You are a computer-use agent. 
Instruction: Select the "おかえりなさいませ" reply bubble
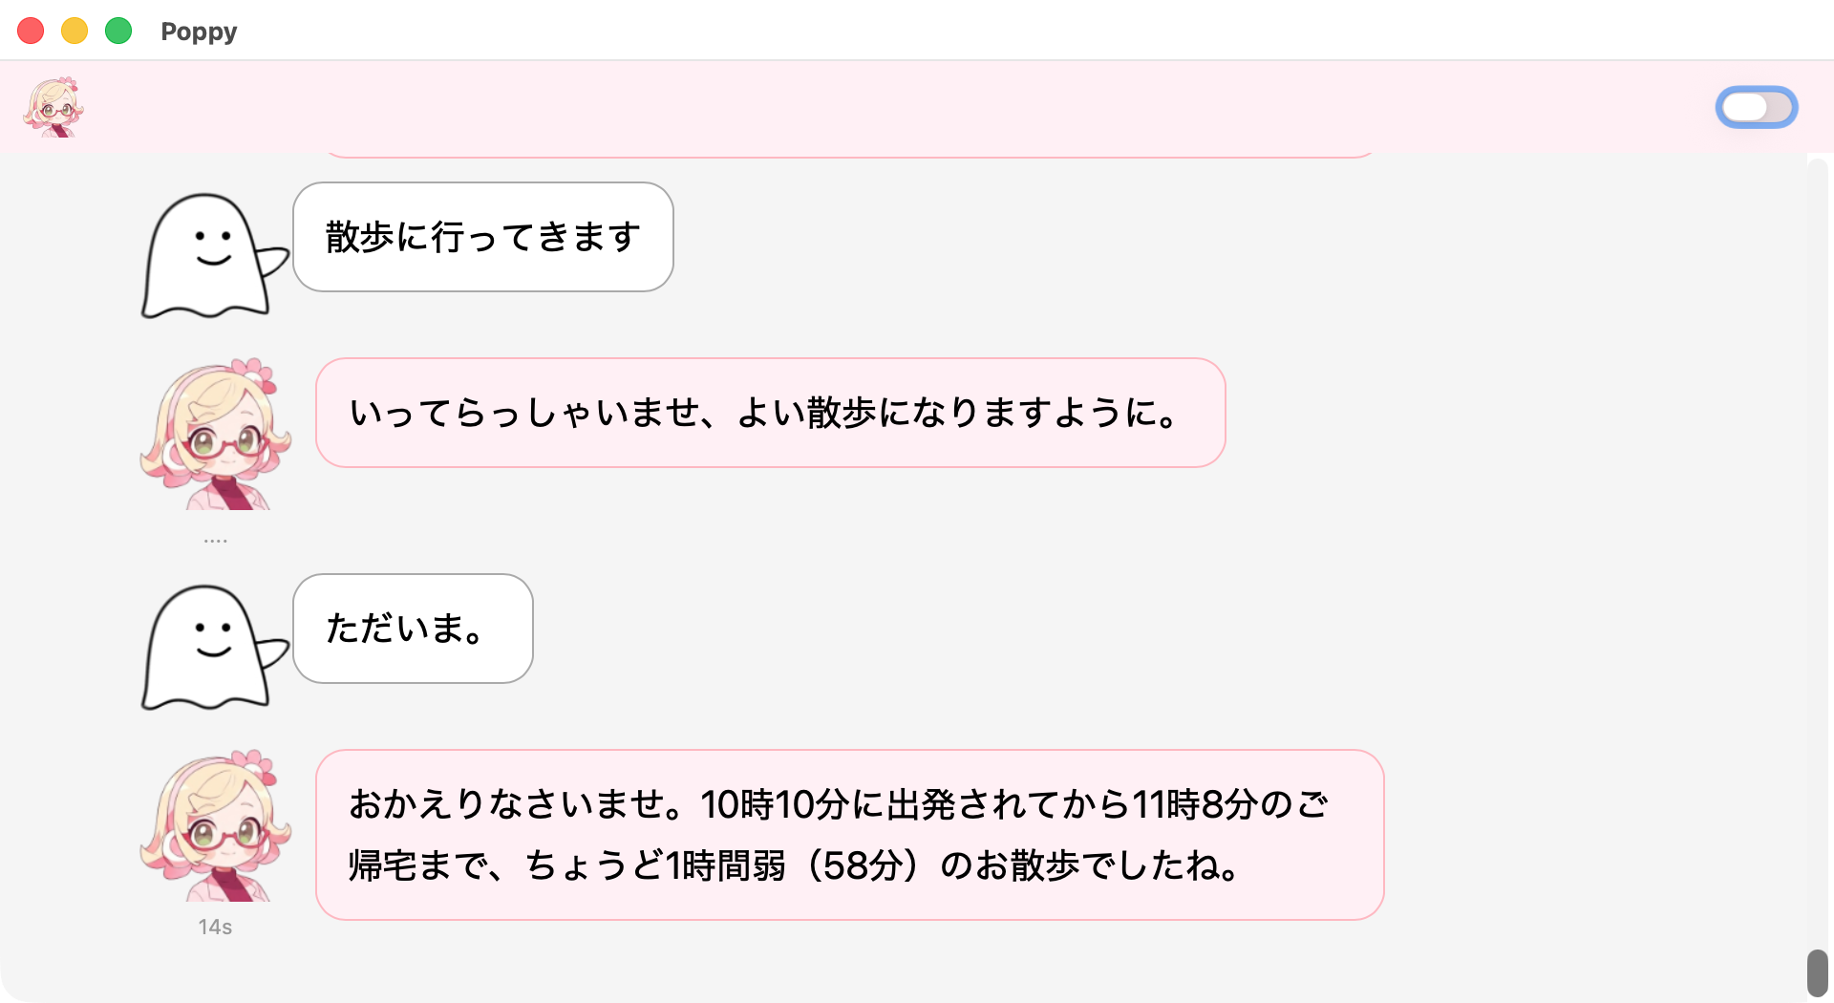point(849,835)
